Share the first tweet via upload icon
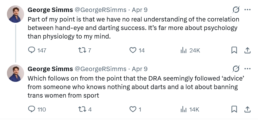 pyautogui.click(x=247, y=50)
